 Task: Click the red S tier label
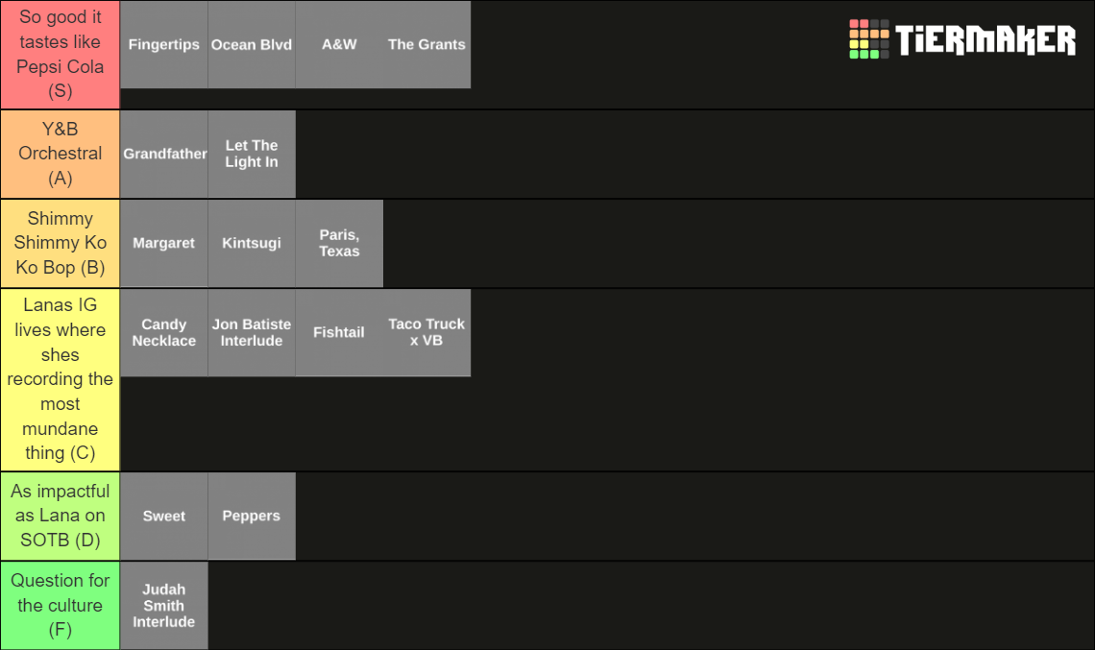coord(61,55)
